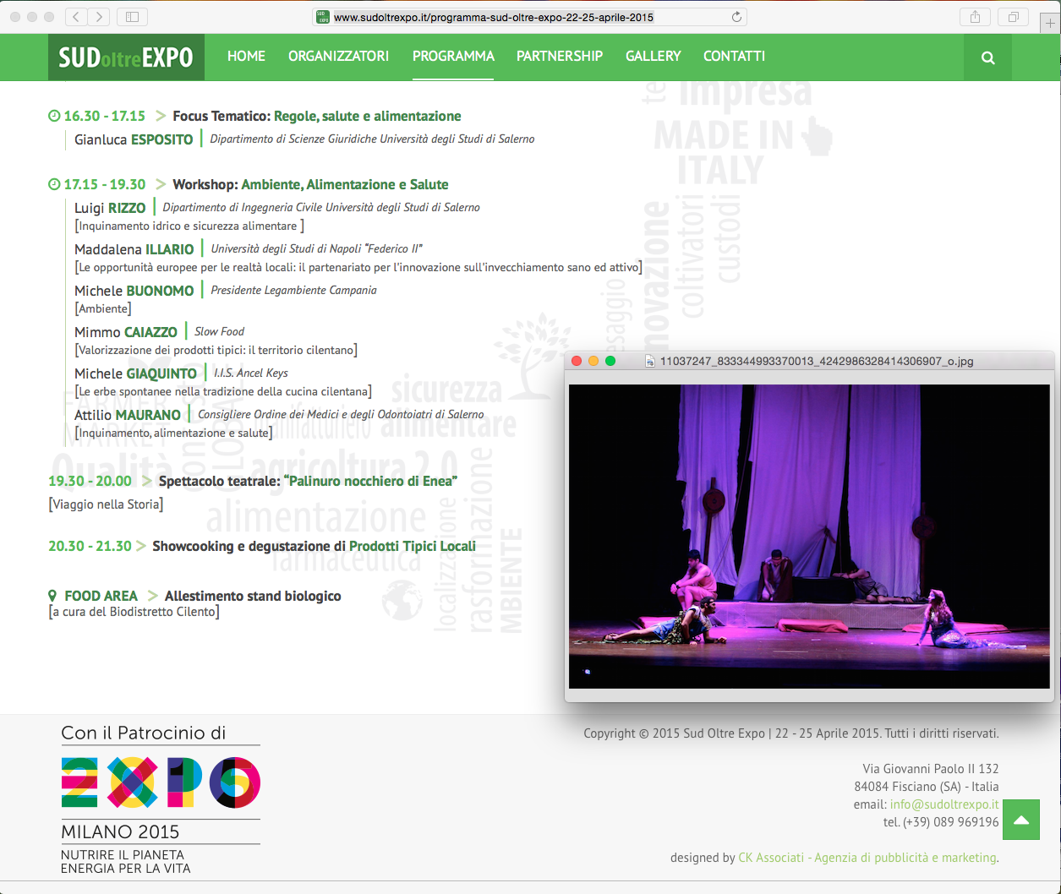
Task: Open the GALLERY menu item
Action: pos(653,56)
